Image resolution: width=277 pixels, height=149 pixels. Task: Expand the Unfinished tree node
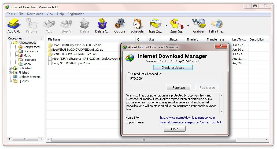click(10, 68)
